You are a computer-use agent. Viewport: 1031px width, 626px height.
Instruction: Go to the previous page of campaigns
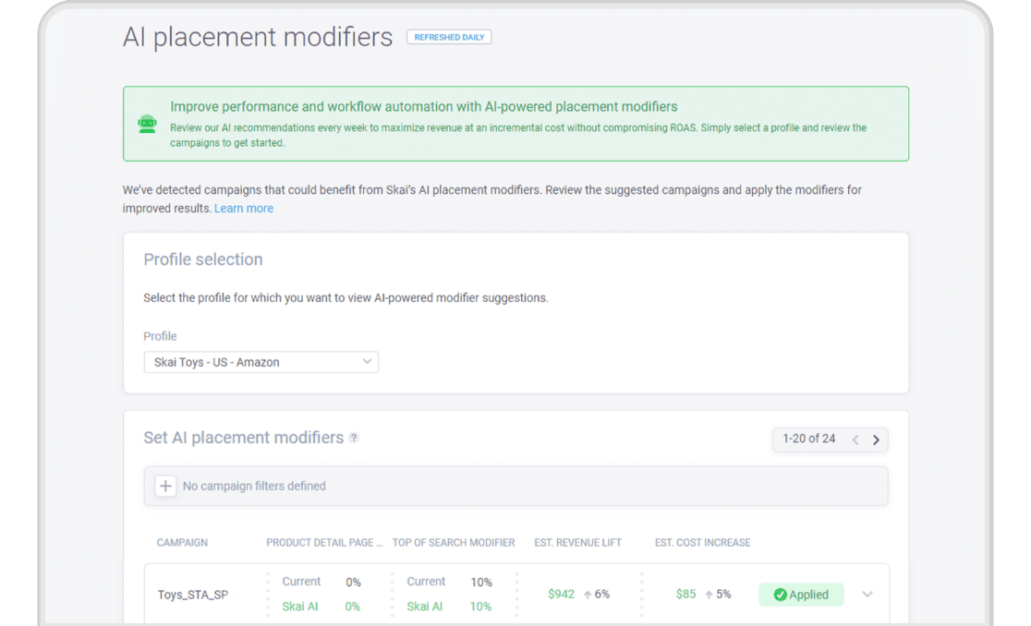tap(855, 439)
